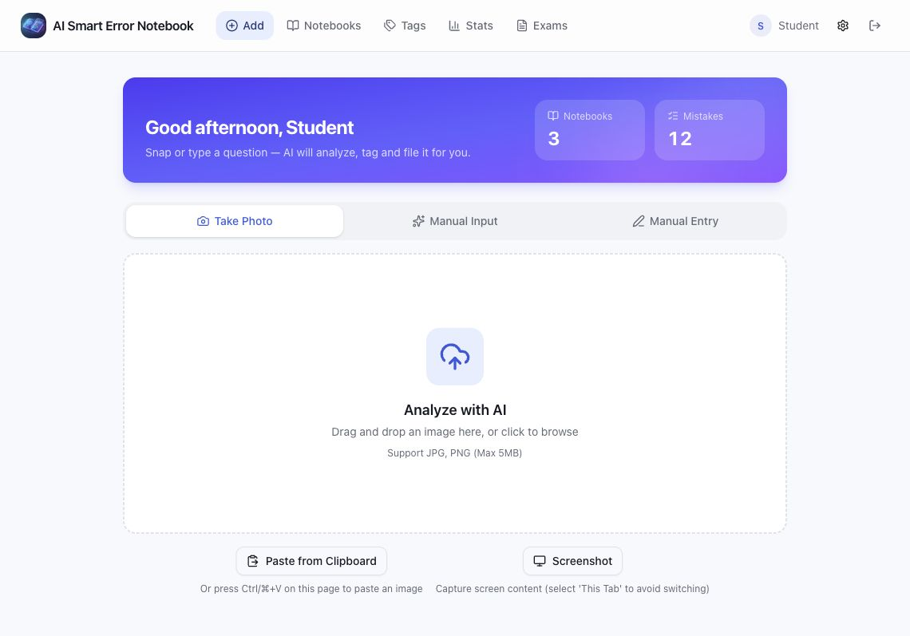Image resolution: width=910 pixels, height=636 pixels.
Task: Click the Screenshot button
Action: tap(573, 561)
